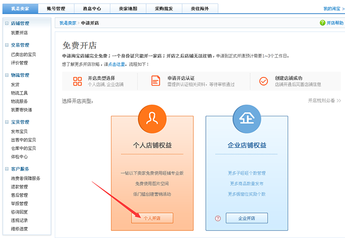345x238 pixels.
Task: Select 我要寄快递 in the sidebar
Action: (x=22, y=110)
